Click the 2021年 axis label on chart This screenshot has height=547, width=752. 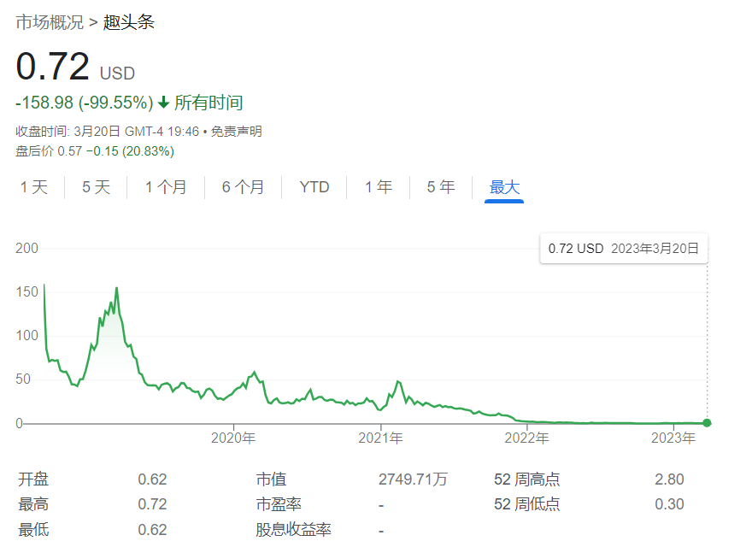pos(381,437)
